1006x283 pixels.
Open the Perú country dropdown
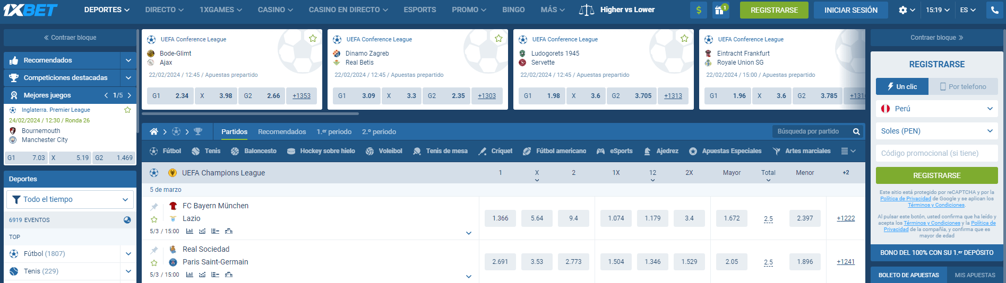click(937, 109)
